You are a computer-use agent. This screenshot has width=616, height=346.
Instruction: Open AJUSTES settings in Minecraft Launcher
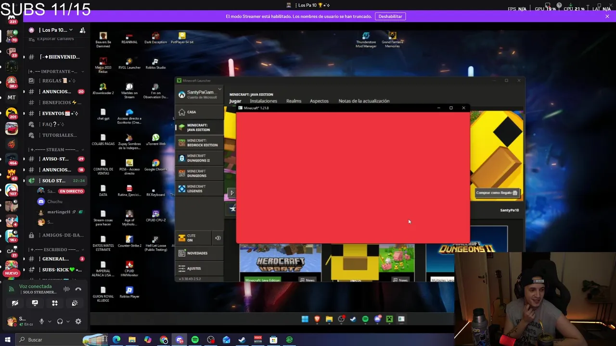[199, 268]
